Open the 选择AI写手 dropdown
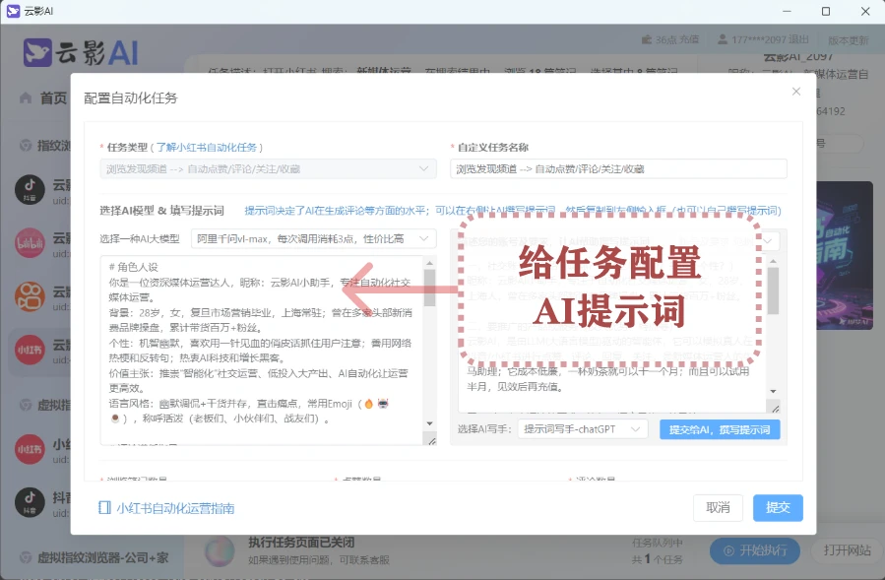Viewport: 885px width, 580px height. (581, 429)
